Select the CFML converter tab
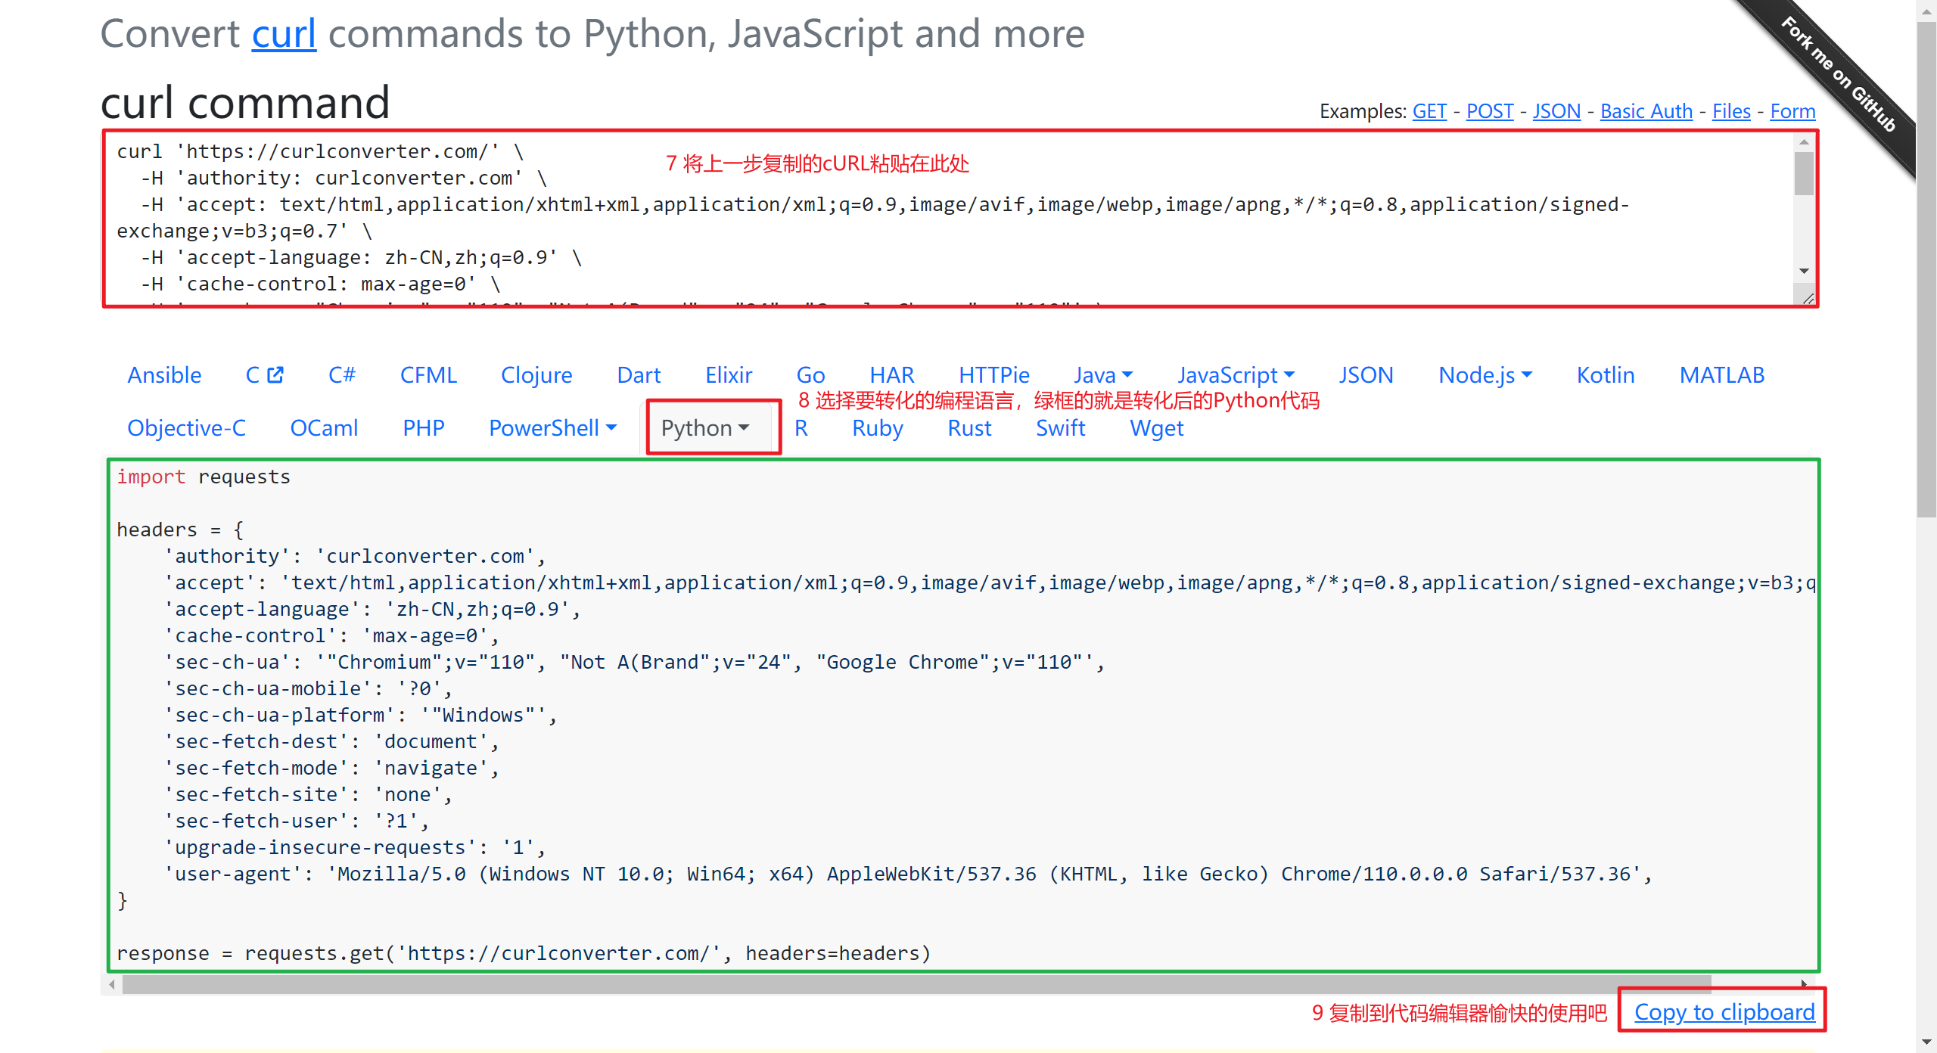 coord(428,375)
